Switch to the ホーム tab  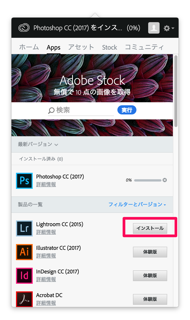[29, 47]
